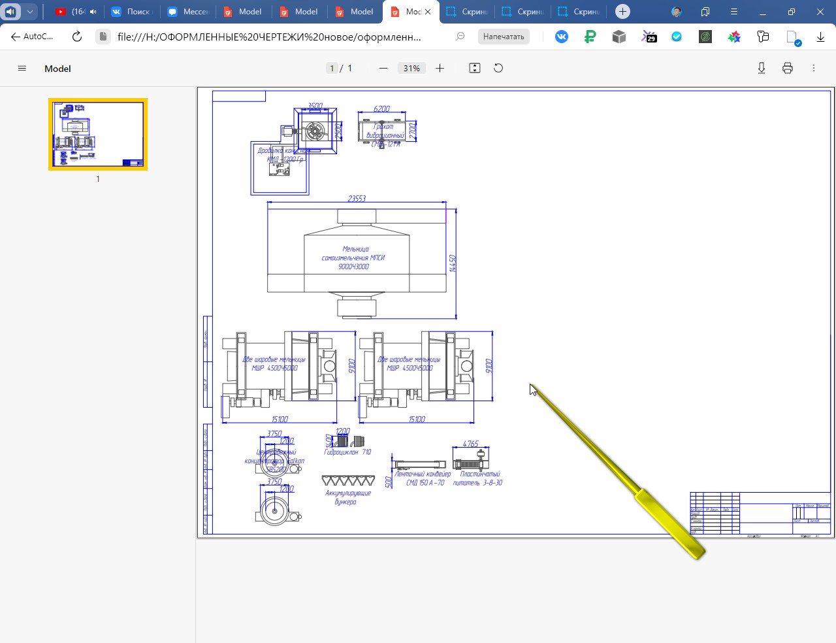Click the Пластинчатый питатель label

click(x=478, y=478)
